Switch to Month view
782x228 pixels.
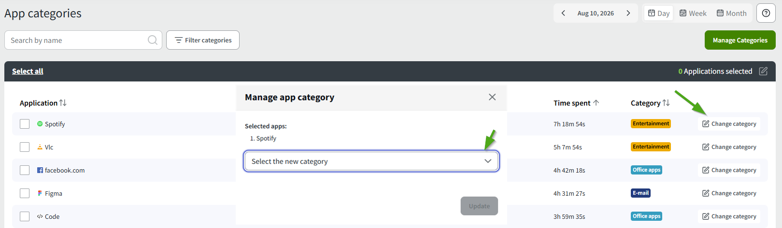(x=731, y=13)
